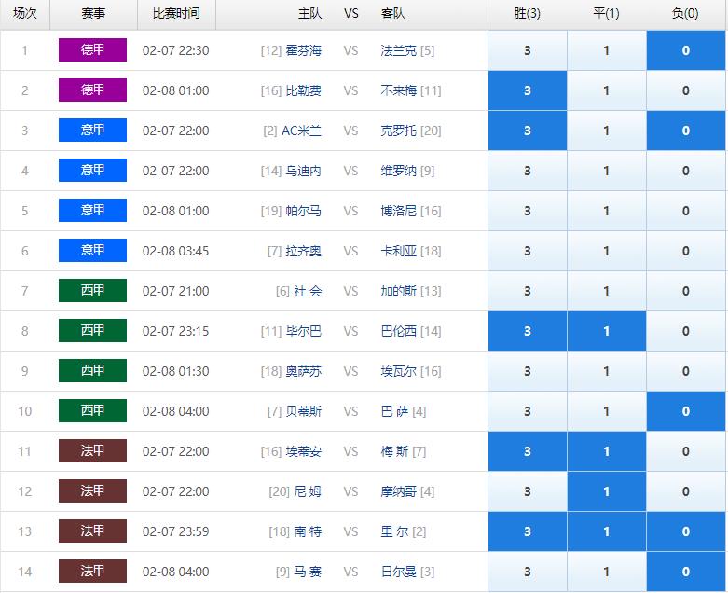Click the 意甲 tag for AC米兰 match

pos(92,130)
